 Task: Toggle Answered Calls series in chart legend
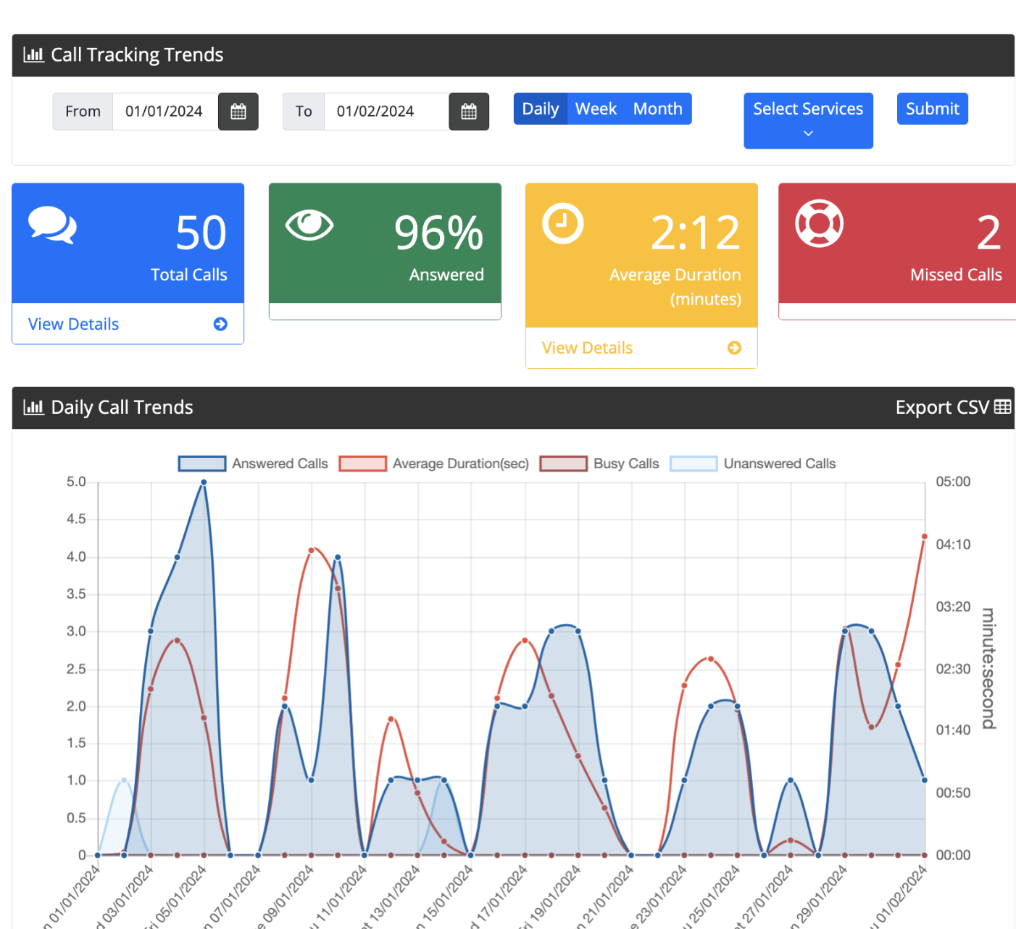[x=202, y=464]
